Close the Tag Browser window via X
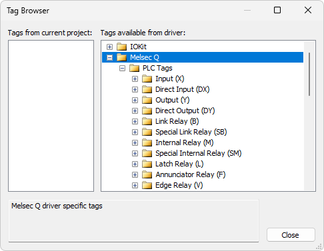324x251 pixels. 308,10
